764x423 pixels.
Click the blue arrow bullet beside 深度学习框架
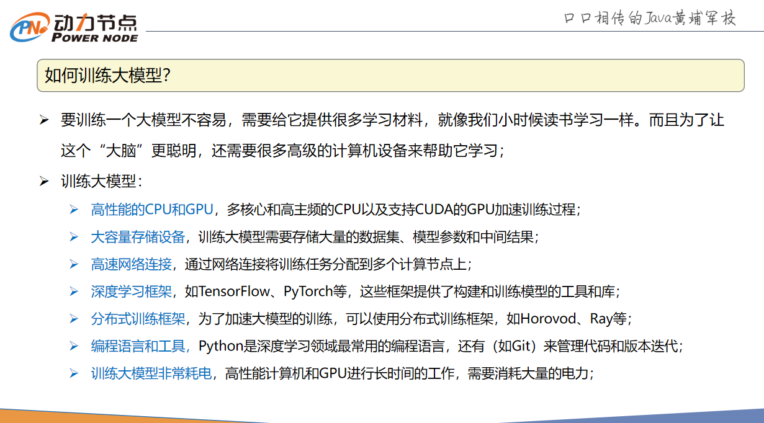click(74, 292)
